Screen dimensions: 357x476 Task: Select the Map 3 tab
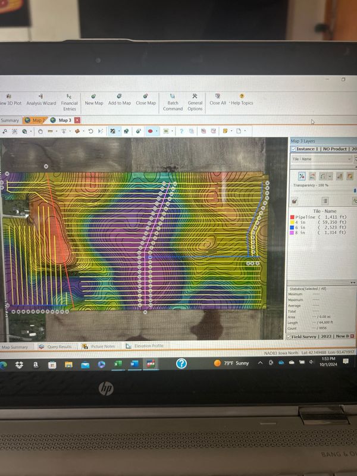coord(62,120)
